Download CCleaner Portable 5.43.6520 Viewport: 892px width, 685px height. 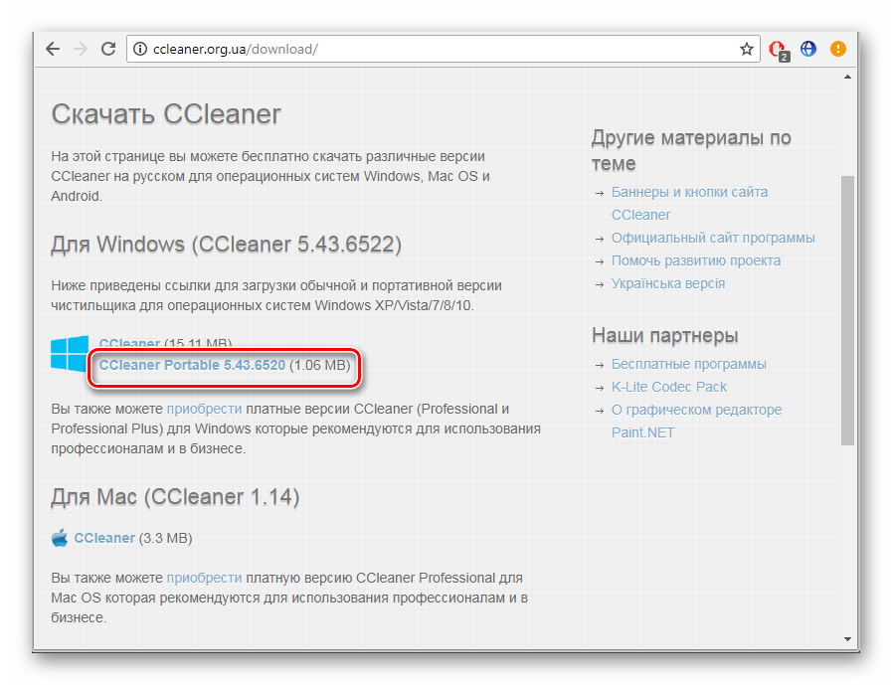(x=192, y=366)
